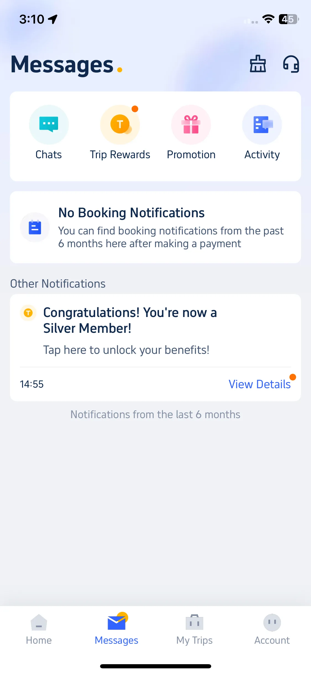Image resolution: width=311 pixels, height=675 pixels.
Task: Tap the No Booking Notifications card
Action: tap(155, 227)
